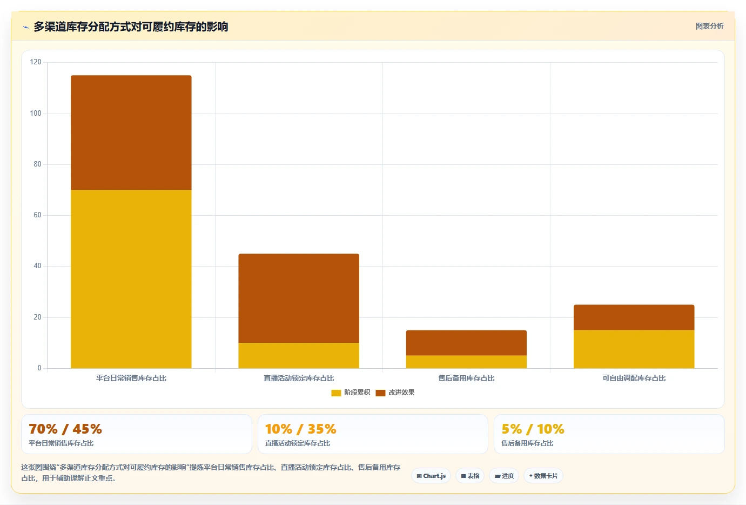Click card caption 平台日常销售库存占比 under 70% / 45%
746x505 pixels.
[61, 443]
